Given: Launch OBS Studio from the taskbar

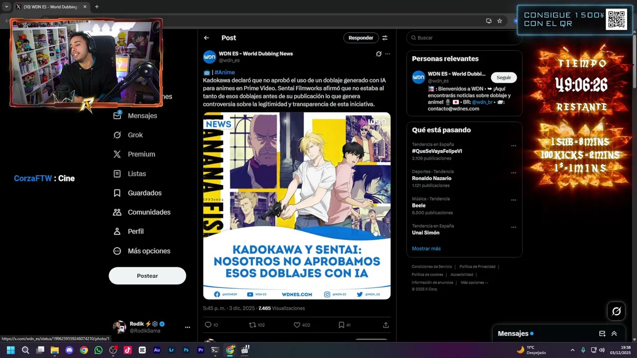Looking at the screenshot, I should [113, 350].
